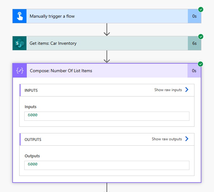This screenshot has height=192, width=214.
Task: Click the Inputs value field showing 6000
Action: pos(107,116)
